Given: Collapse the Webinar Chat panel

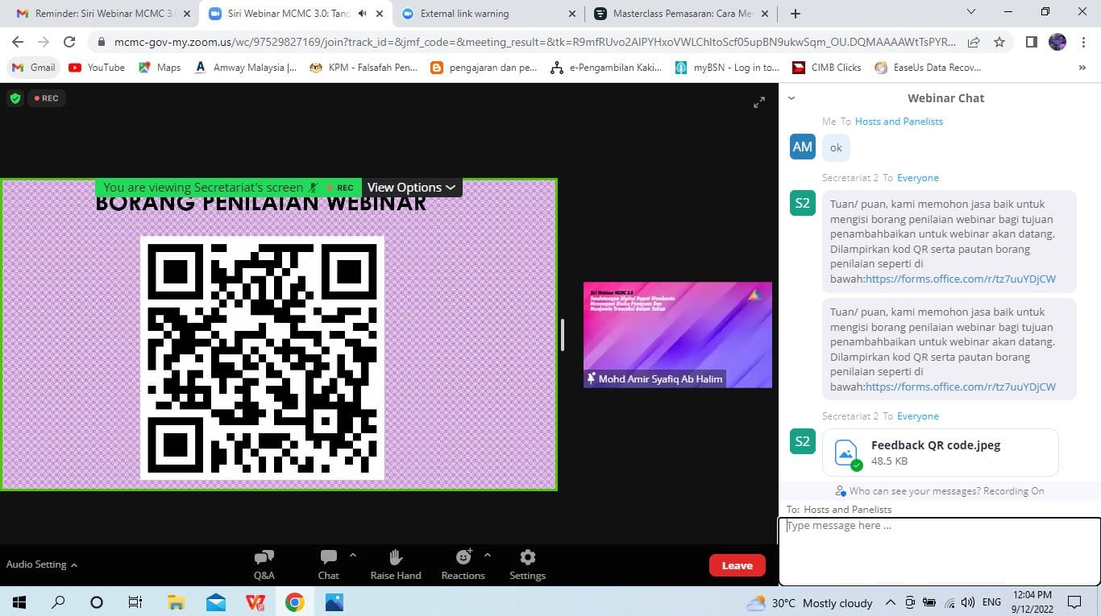Looking at the screenshot, I should coord(791,98).
